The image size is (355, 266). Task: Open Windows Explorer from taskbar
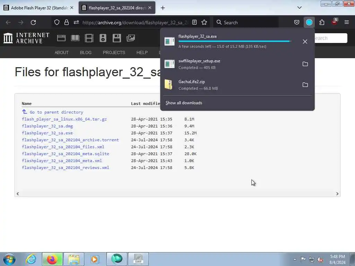[x=74, y=259]
